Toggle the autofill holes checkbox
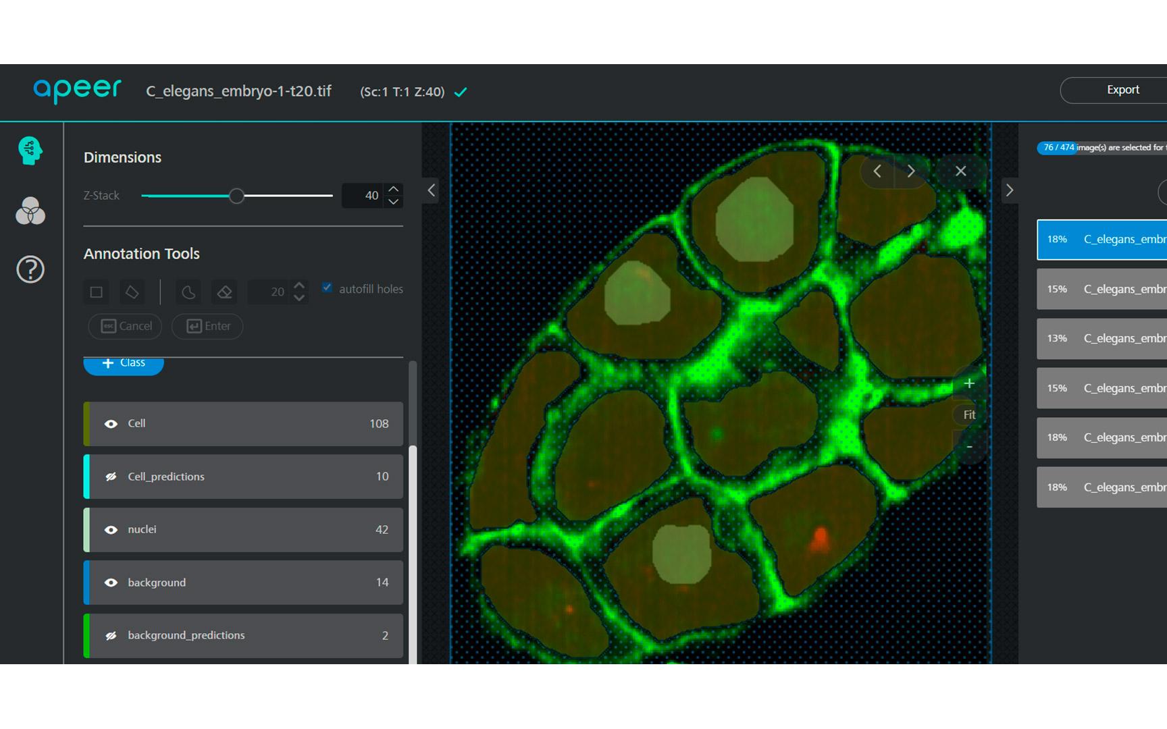The height and width of the screenshot is (729, 1167). (x=327, y=288)
